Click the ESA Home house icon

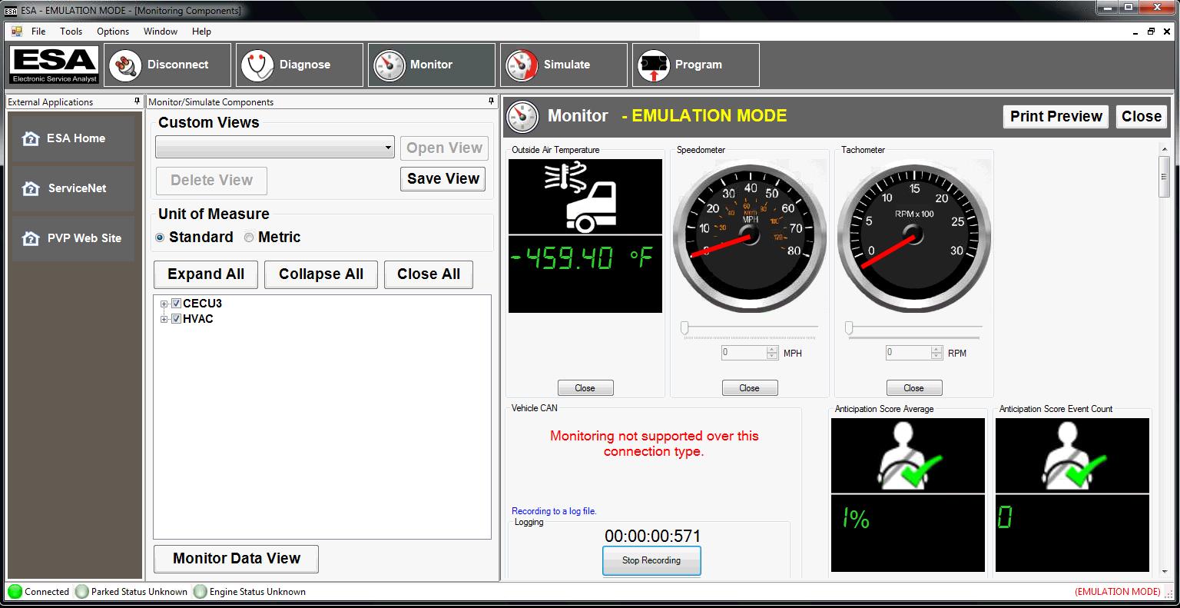pos(31,138)
